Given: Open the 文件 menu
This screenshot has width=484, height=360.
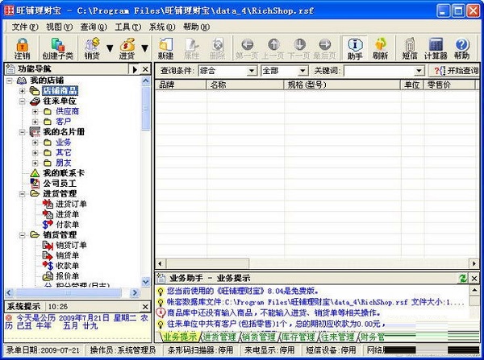Looking at the screenshot, I should click(x=25, y=27).
